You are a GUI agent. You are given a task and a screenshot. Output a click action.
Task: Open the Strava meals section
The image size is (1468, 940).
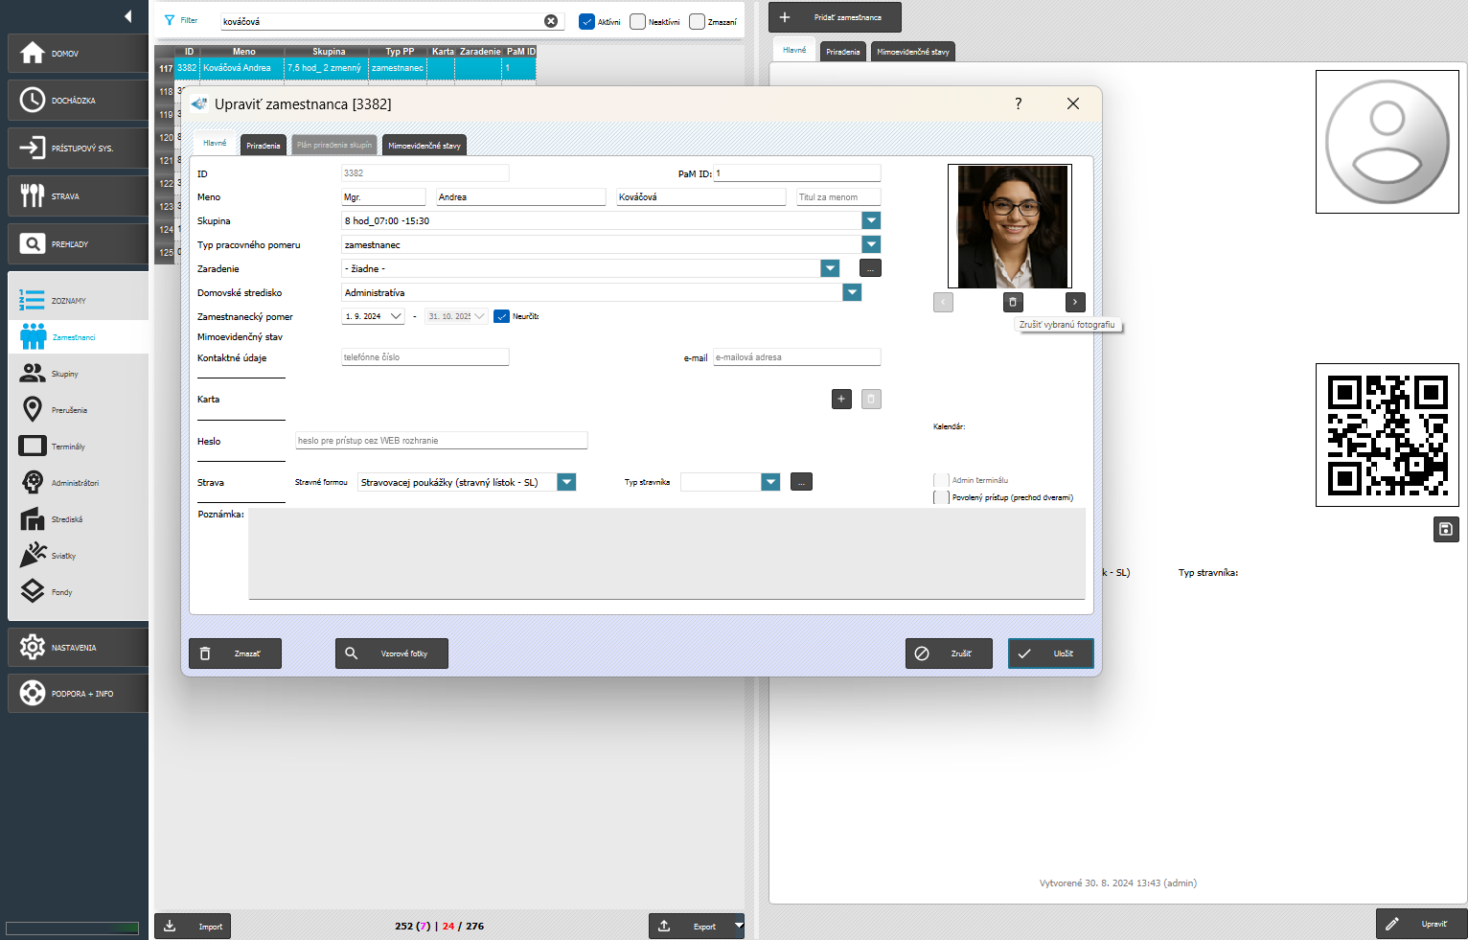tap(76, 196)
